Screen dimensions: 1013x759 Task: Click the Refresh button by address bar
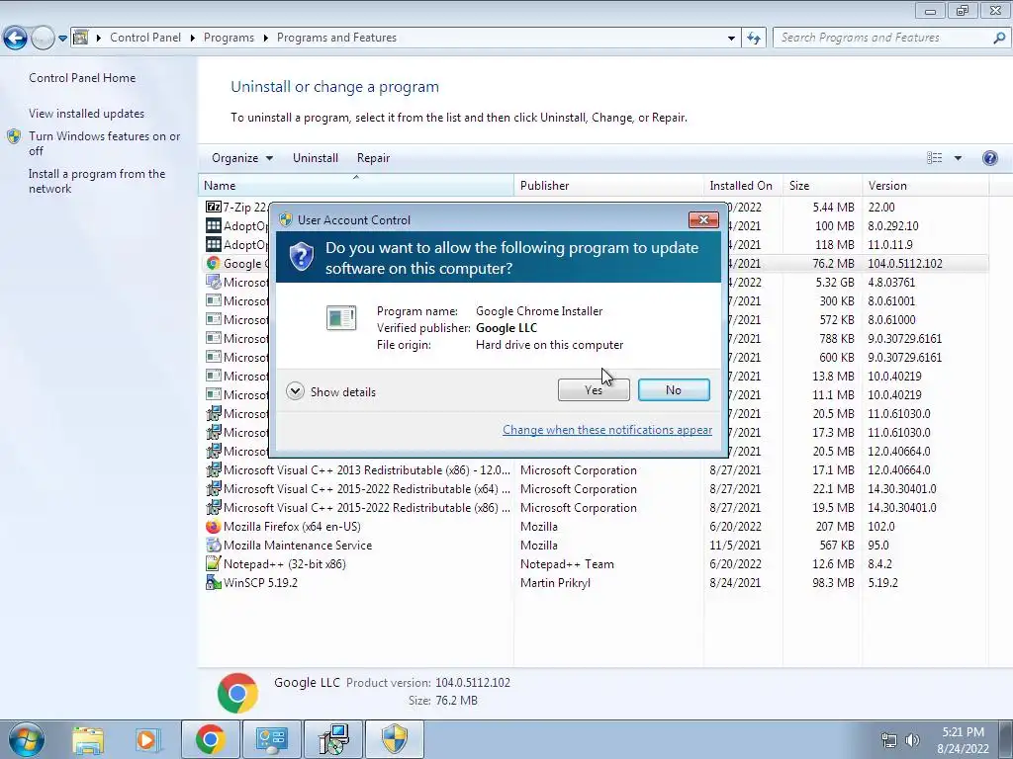click(753, 39)
